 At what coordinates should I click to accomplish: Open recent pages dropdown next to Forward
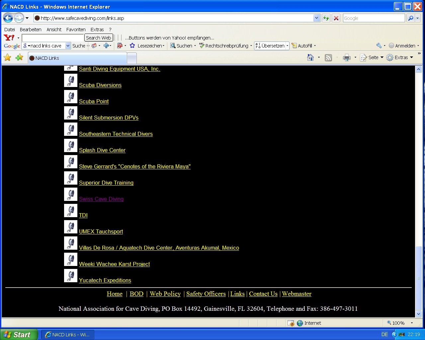click(x=27, y=18)
